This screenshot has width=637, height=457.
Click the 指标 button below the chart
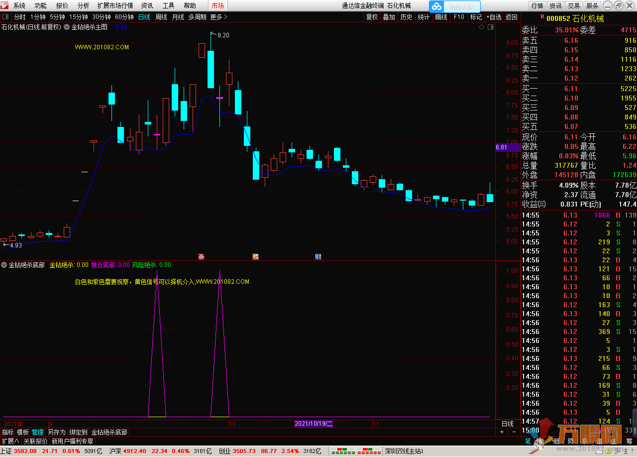[7, 432]
